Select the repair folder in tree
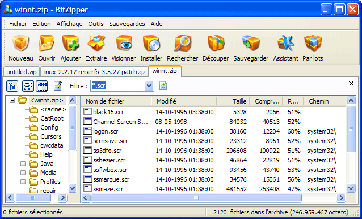The image size is (362, 219). (48, 191)
